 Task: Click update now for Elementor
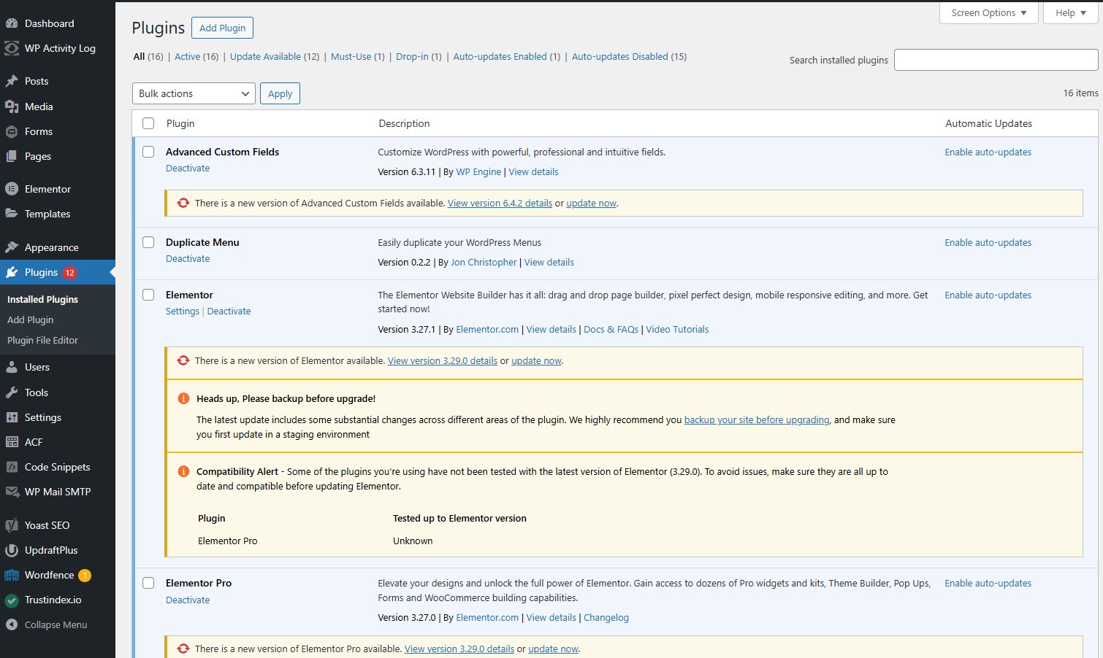coord(536,360)
